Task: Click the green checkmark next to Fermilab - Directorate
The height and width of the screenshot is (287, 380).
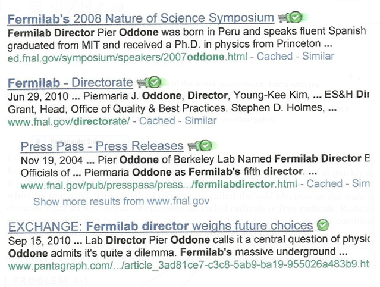Action: click(154, 82)
